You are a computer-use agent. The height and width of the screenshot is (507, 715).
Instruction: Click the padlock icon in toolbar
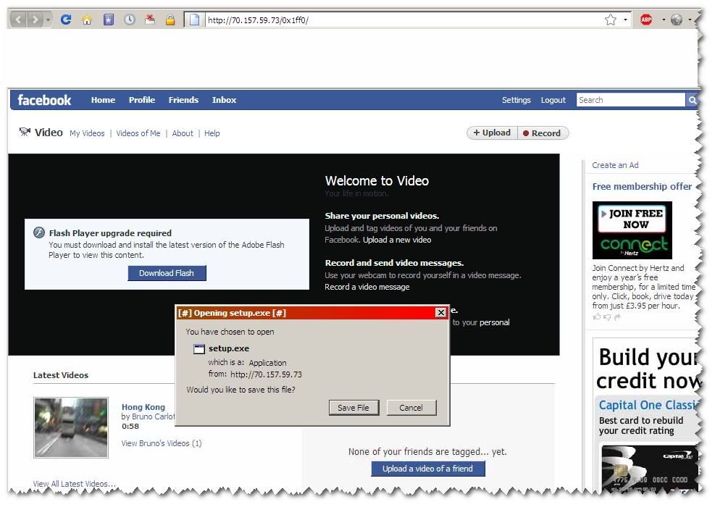click(x=170, y=20)
